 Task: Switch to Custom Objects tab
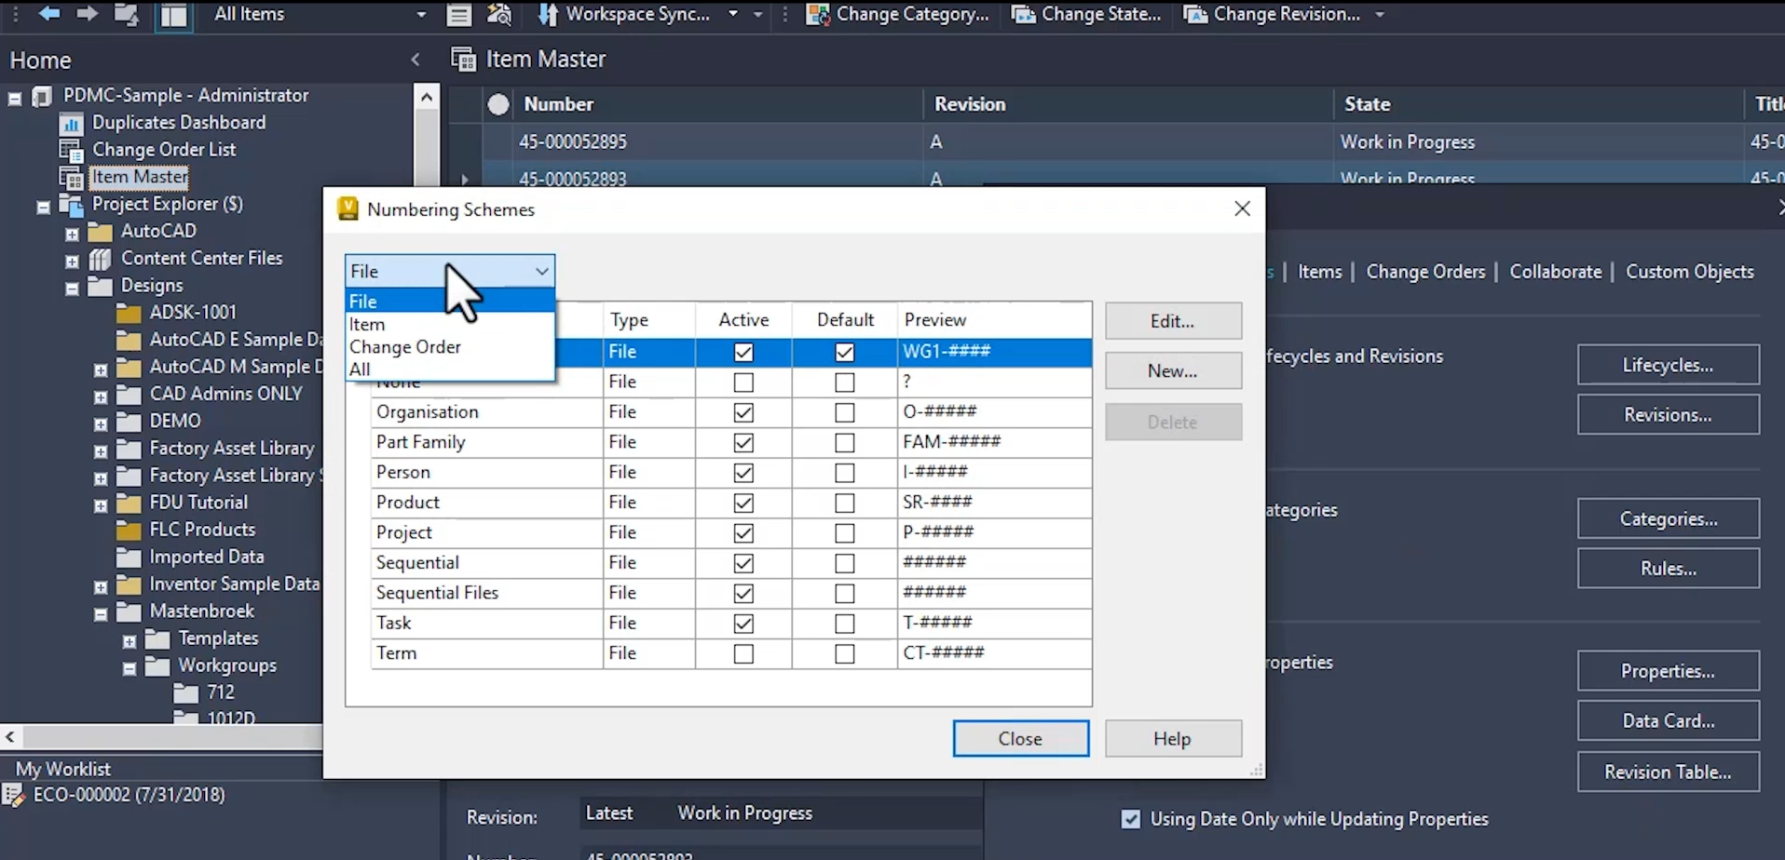[1689, 271]
